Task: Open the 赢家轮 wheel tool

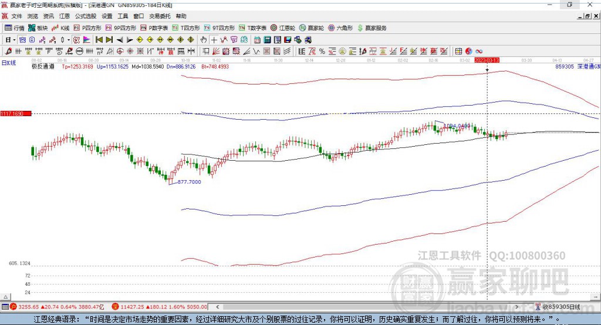Action: (x=312, y=28)
